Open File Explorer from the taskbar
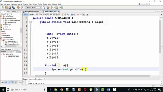The height and width of the screenshot is (92, 163). tap(56, 89)
